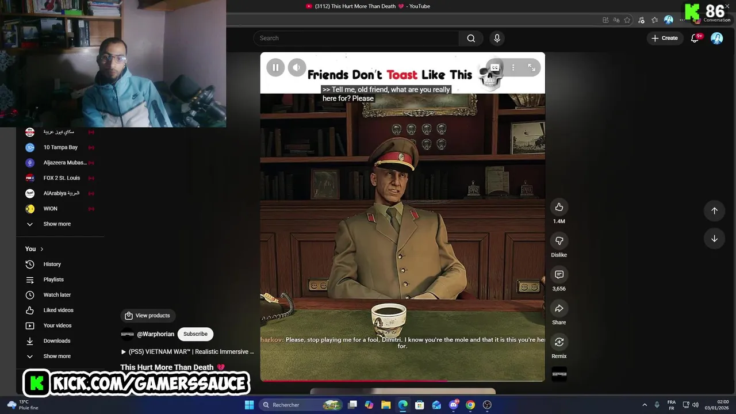
Task: Open the 3,656 comments panel
Action: 559,274
